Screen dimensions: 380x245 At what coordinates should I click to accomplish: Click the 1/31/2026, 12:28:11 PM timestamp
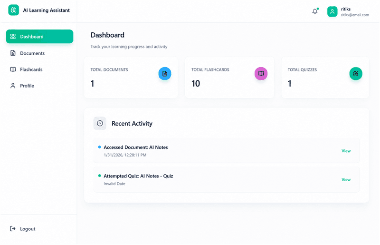tap(125, 155)
